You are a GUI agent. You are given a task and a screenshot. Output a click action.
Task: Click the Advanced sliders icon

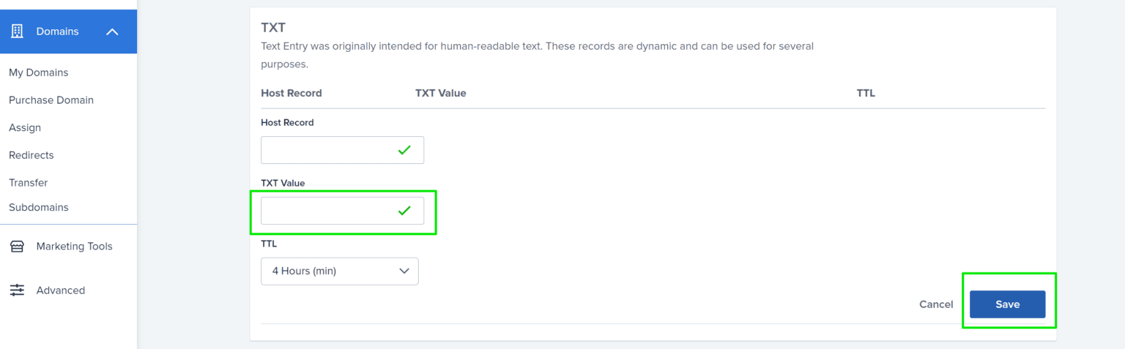[x=17, y=290]
